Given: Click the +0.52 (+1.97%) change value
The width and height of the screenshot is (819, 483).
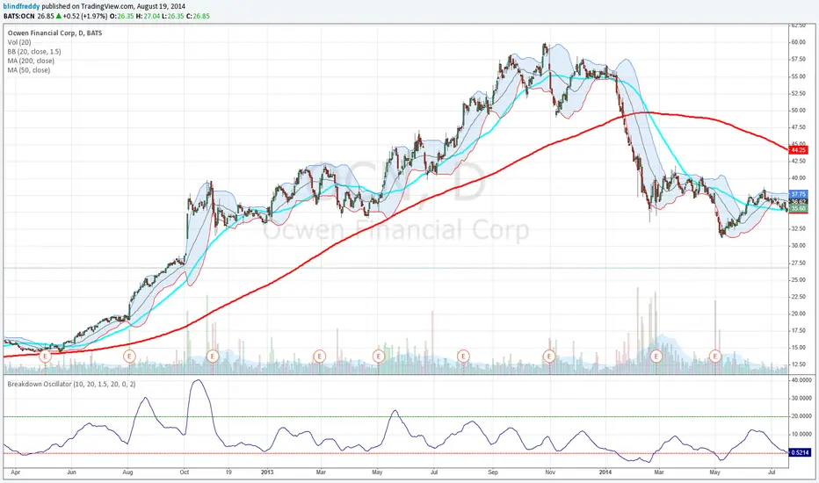Looking at the screenshot, I should coord(85,16).
